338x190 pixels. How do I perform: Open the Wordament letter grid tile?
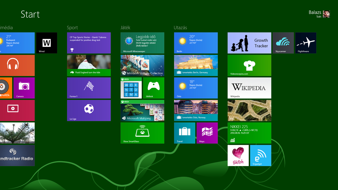click(x=131, y=88)
